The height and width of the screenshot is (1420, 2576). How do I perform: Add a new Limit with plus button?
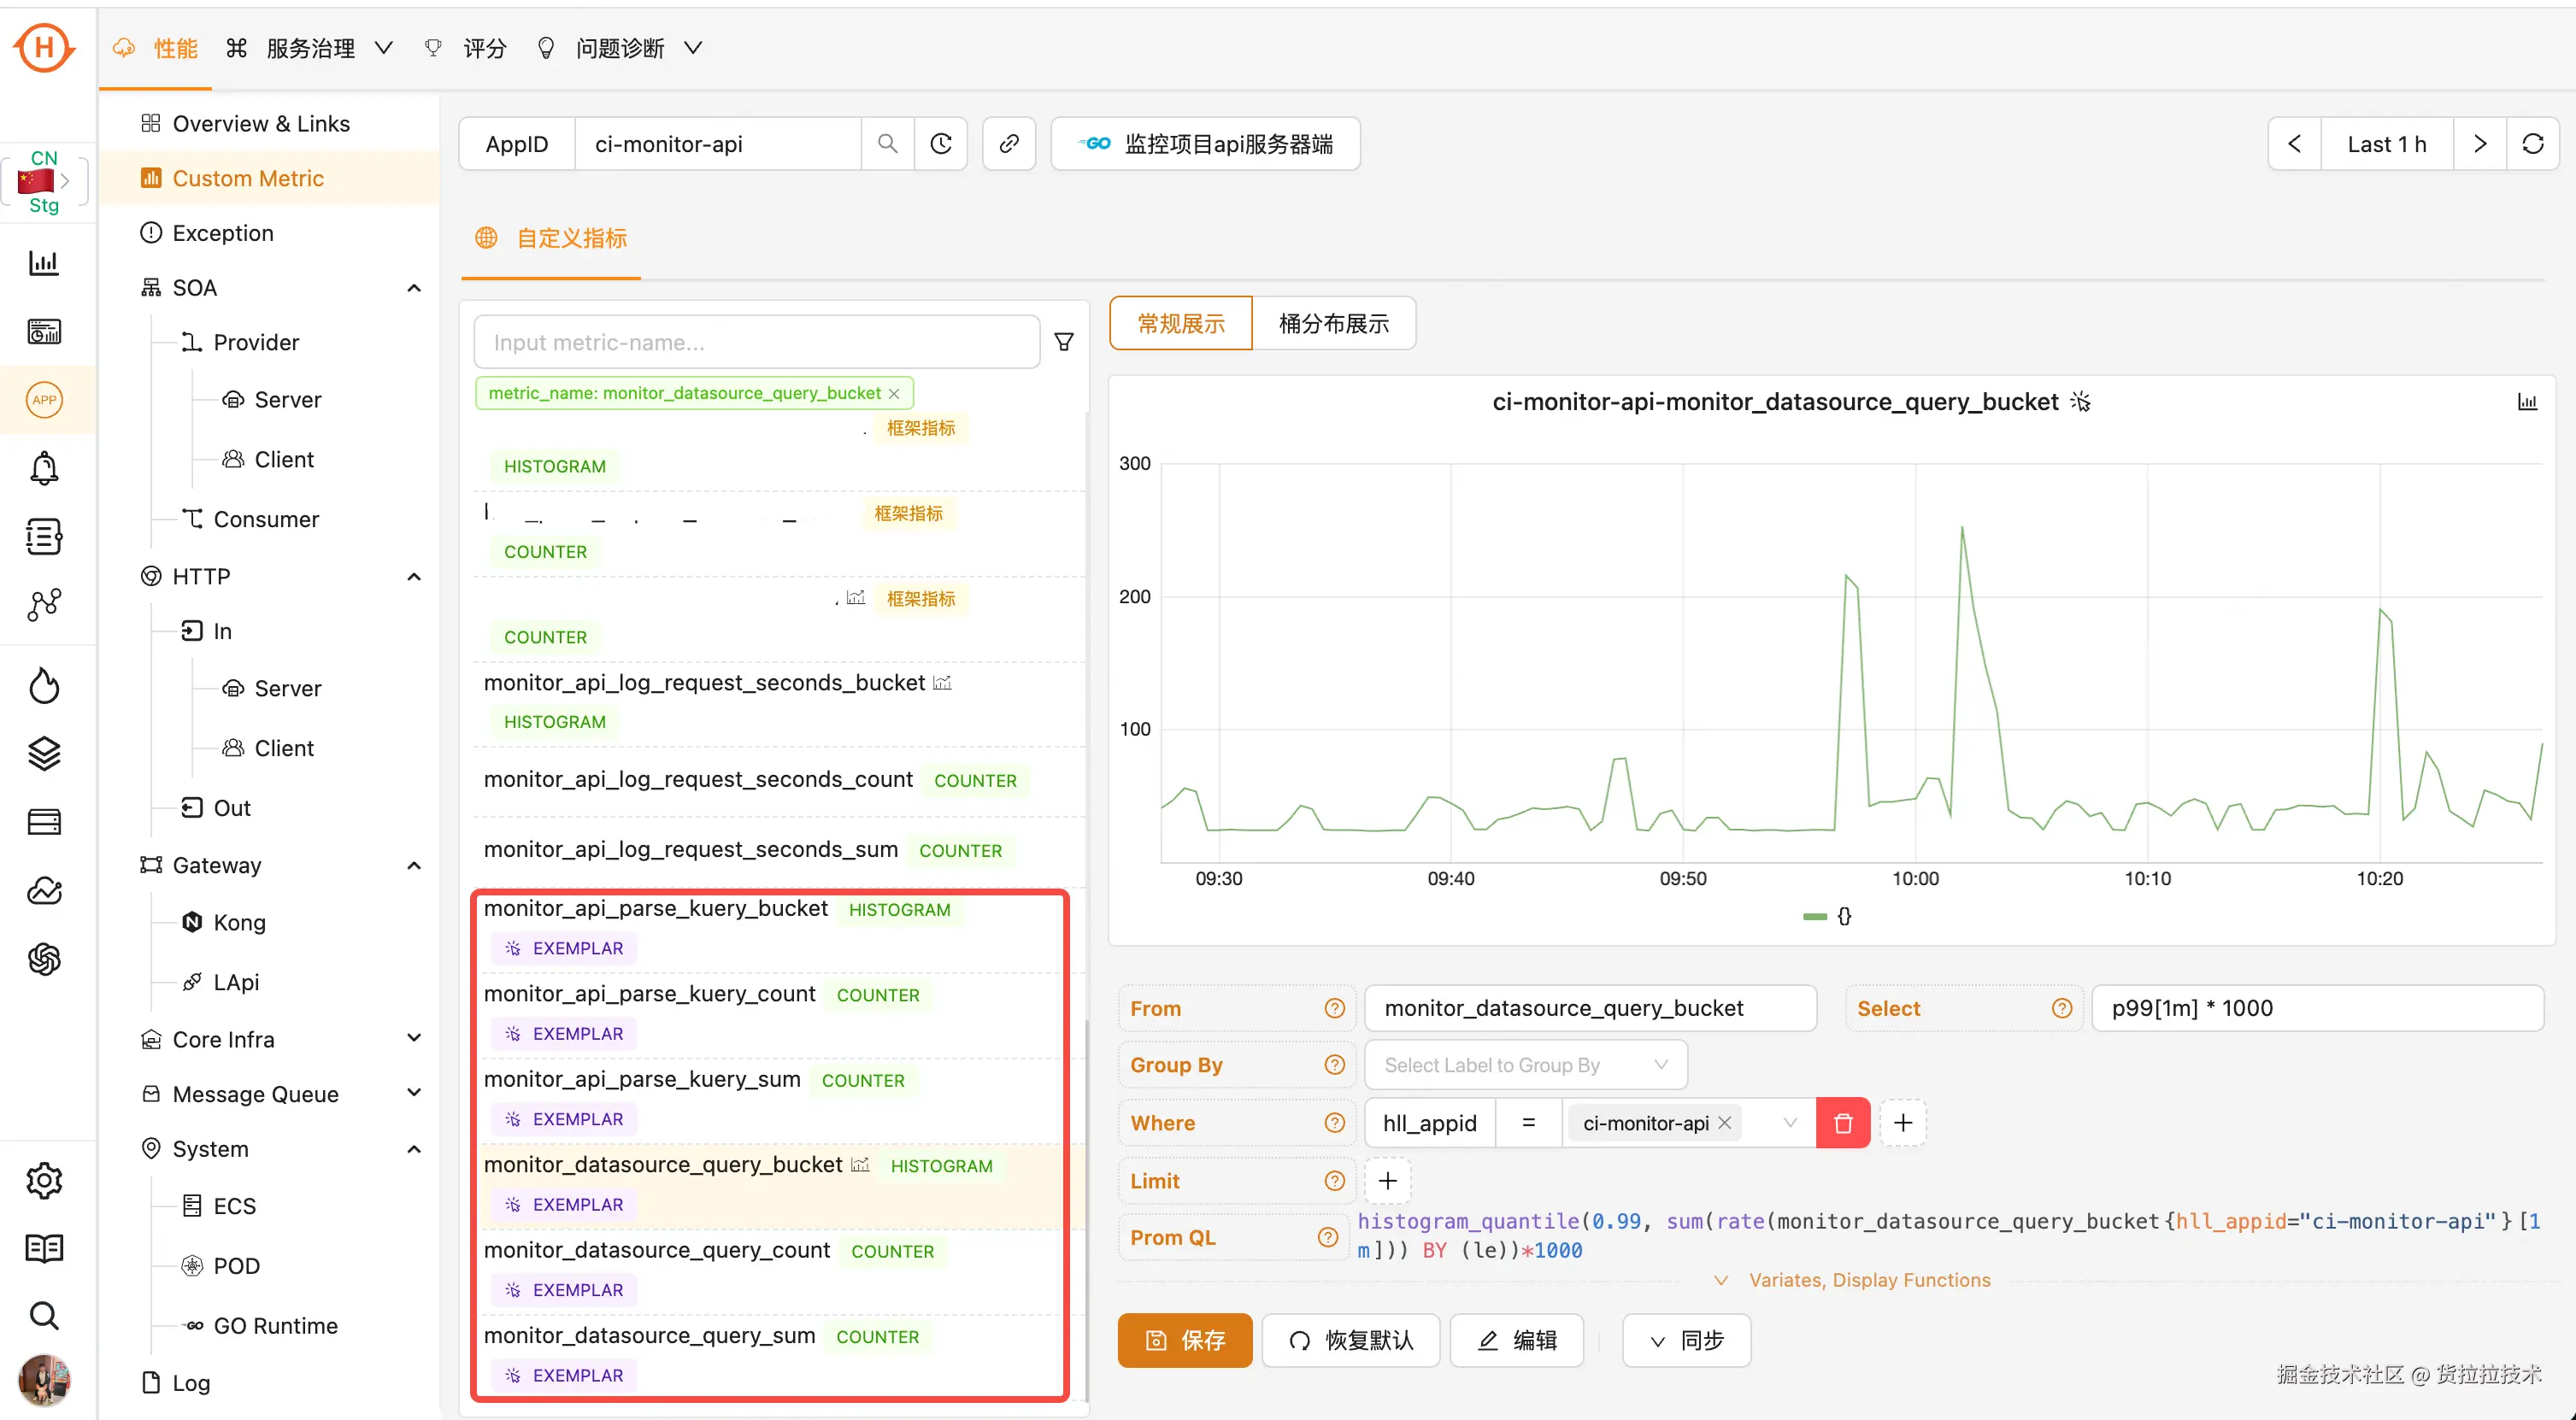point(1387,1181)
